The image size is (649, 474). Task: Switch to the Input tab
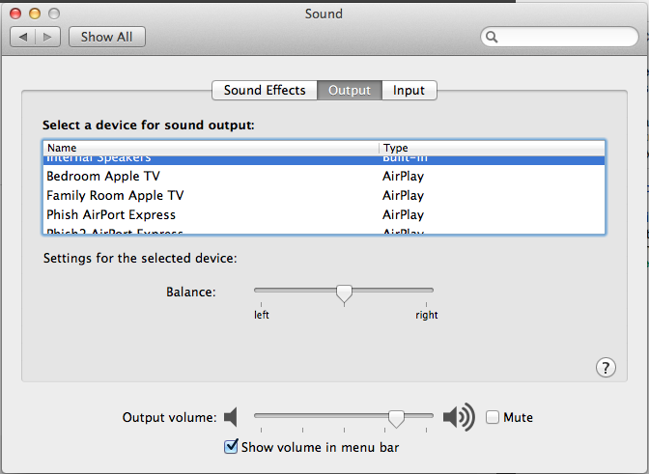tap(409, 90)
